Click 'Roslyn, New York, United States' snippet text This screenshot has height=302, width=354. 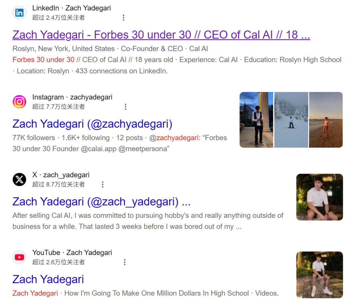pos(64,49)
